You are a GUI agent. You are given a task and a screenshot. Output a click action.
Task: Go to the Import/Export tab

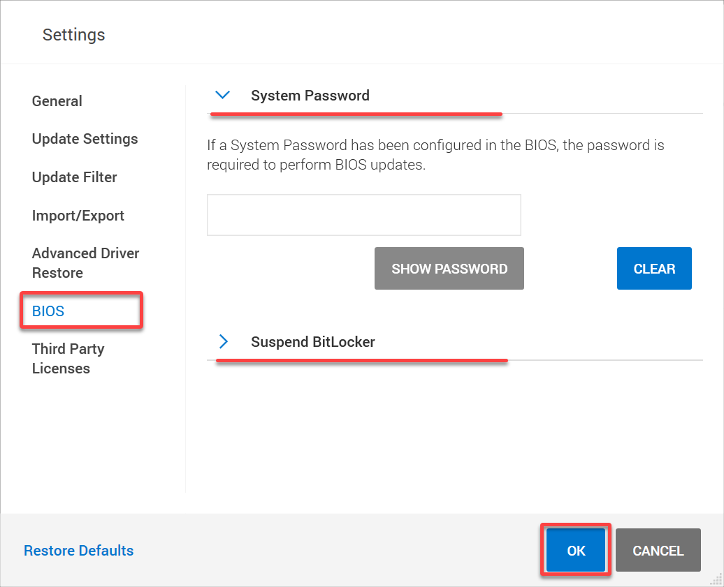pyautogui.click(x=78, y=216)
